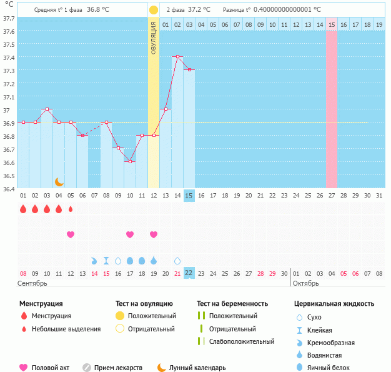Click the yellow ovulation circle above the chart
Image resolution: width=391 pixels, height=372 pixels.
(x=154, y=10)
